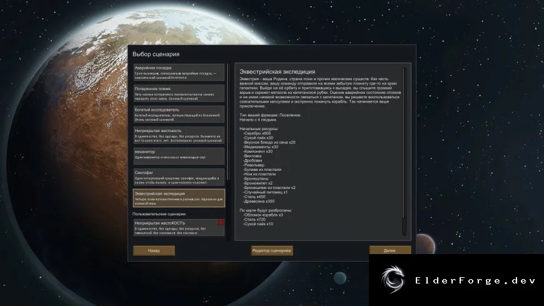Click the '-Обломок корабля x3' line

click(x=263, y=215)
